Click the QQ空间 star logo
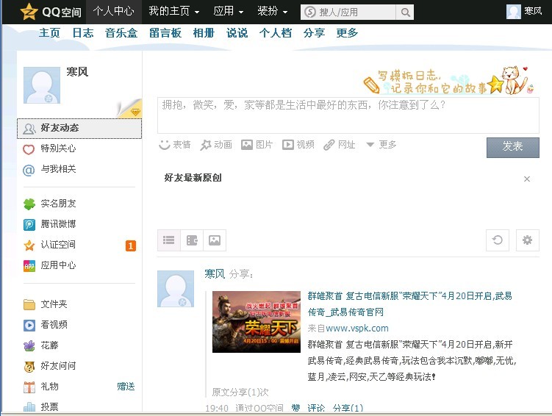Image resolution: width=552 pixels, height=416 pixels. (x=29, y=12)
